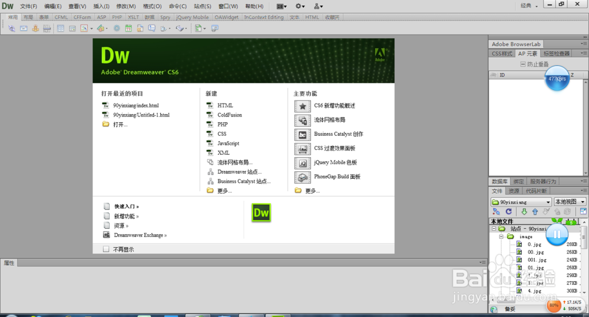
Task: Select 0.jpg in the file tree
Action: click(x=534, y=244)
